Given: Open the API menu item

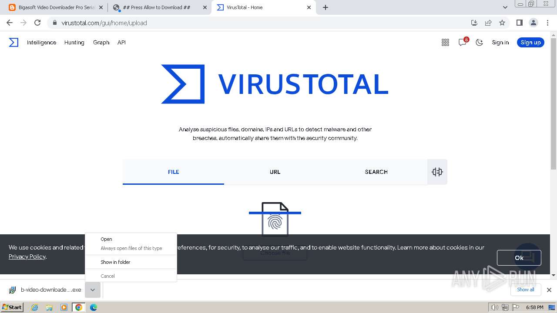Looking at the screenshot, I should click(121, 42).
